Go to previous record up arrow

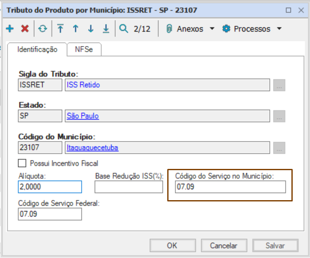76,29
